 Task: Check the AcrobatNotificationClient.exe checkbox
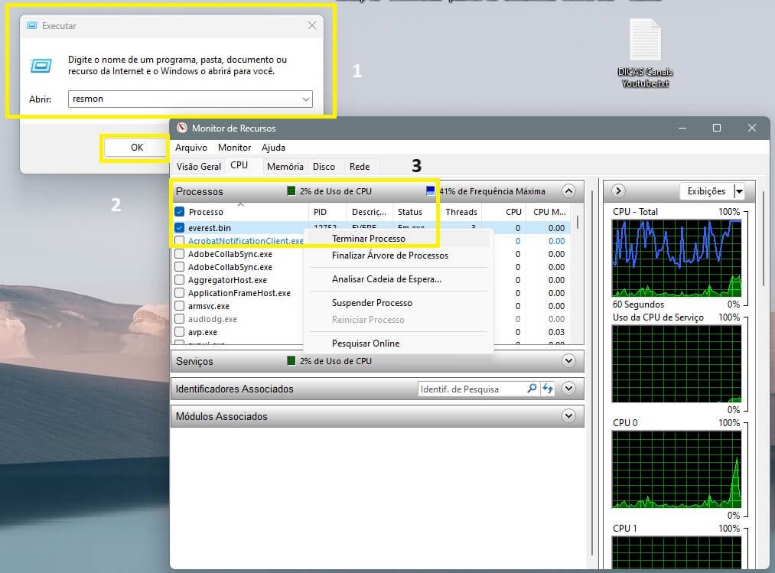(x=180, y=241)
